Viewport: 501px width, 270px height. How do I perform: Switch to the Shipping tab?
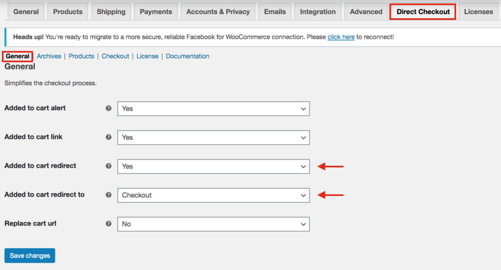(111, 12)
